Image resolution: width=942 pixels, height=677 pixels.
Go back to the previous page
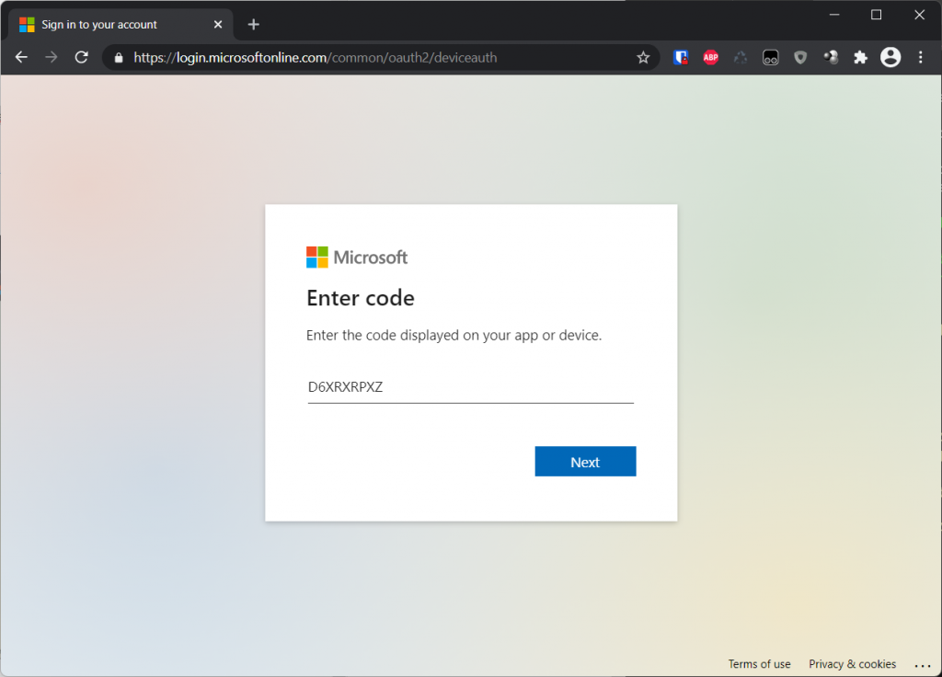[22, 58]
